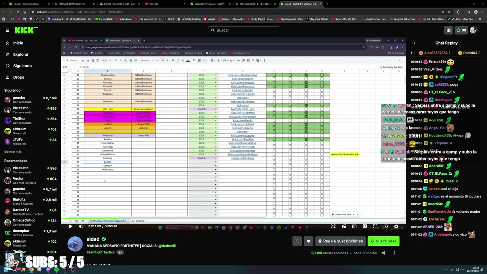Open the Siguiendo page
This screenshot has height=274, width=487.
pos(22,66)
